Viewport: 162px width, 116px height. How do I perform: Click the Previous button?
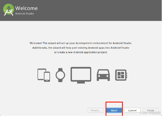(96, 110)
